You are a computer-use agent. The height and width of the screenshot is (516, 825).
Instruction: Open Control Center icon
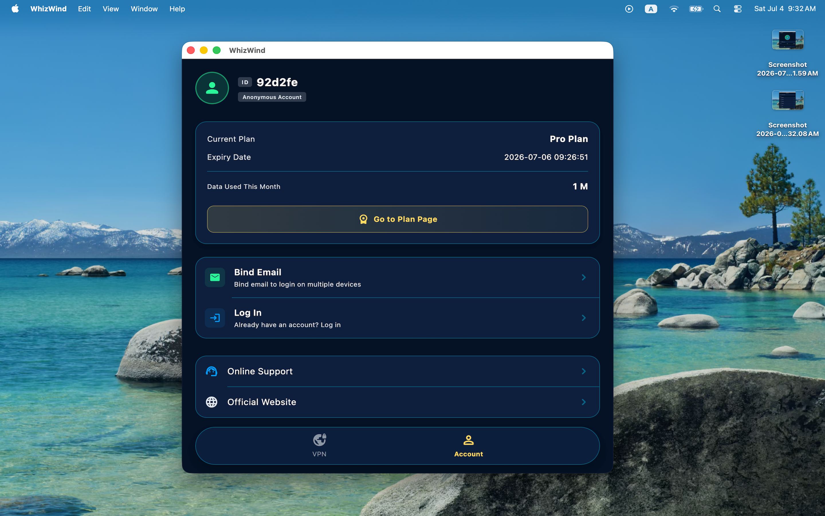click(738, 9)
